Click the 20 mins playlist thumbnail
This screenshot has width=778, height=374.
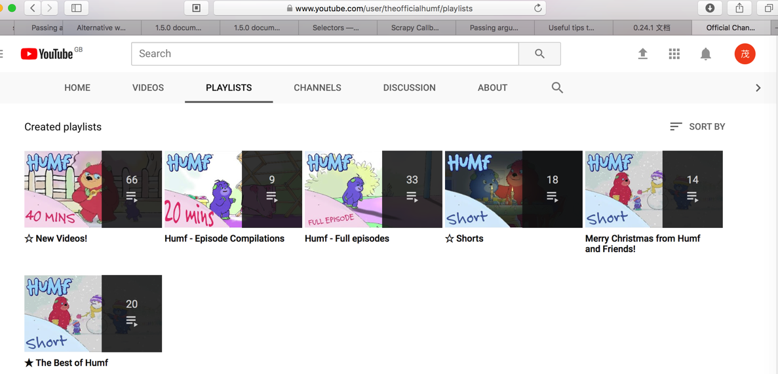(x=233, y=189)
